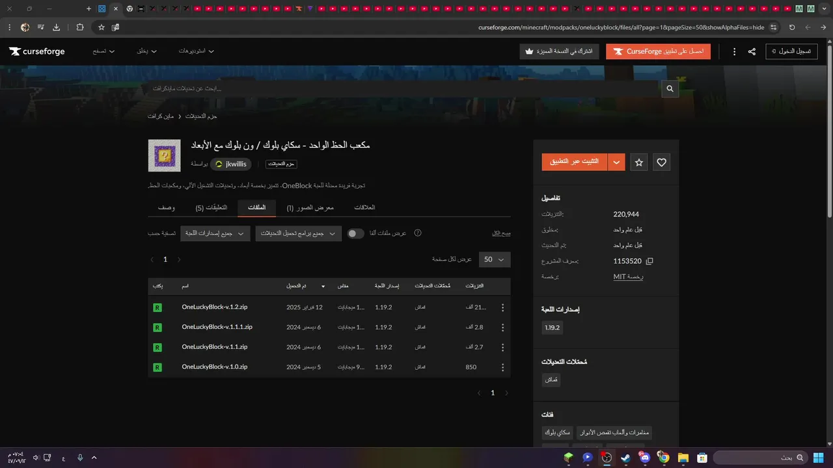Open author jkwillis profile
Viewport: 833px width, 468px height.
(x=230, y=164)
